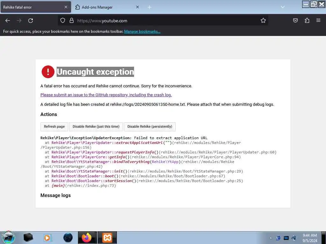Image resolution: width=326 pixels, height=244 pixels.
Task: Reload the page with the refresh icon
Action: 31,21
